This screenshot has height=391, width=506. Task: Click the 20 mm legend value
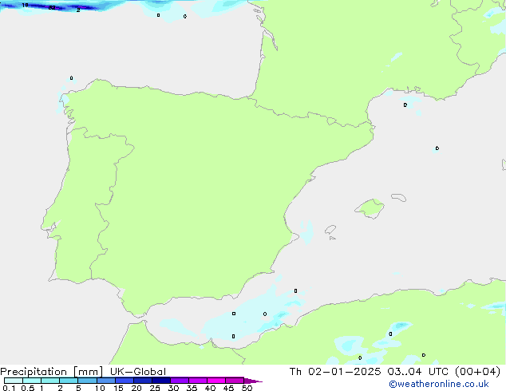point(136,389)
